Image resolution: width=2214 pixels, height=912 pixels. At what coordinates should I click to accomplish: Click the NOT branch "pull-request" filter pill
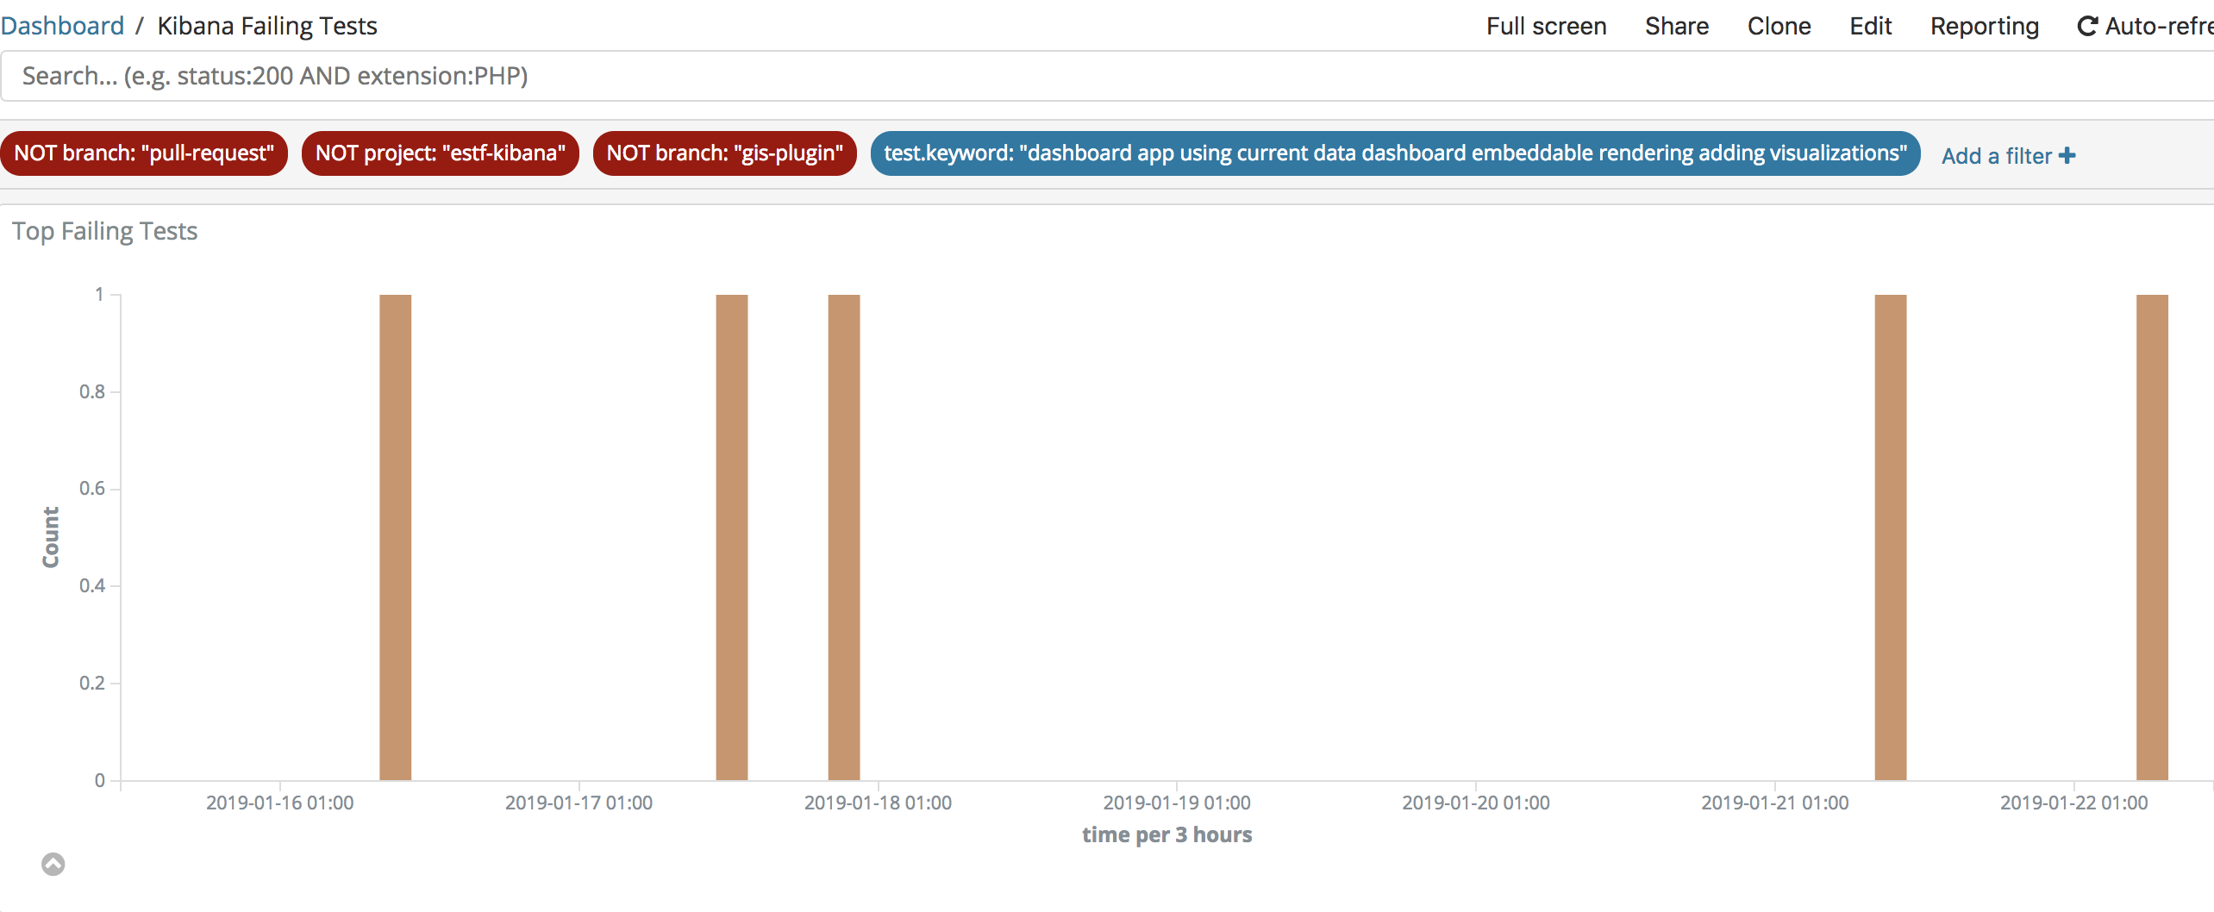[x=144, y=153]
